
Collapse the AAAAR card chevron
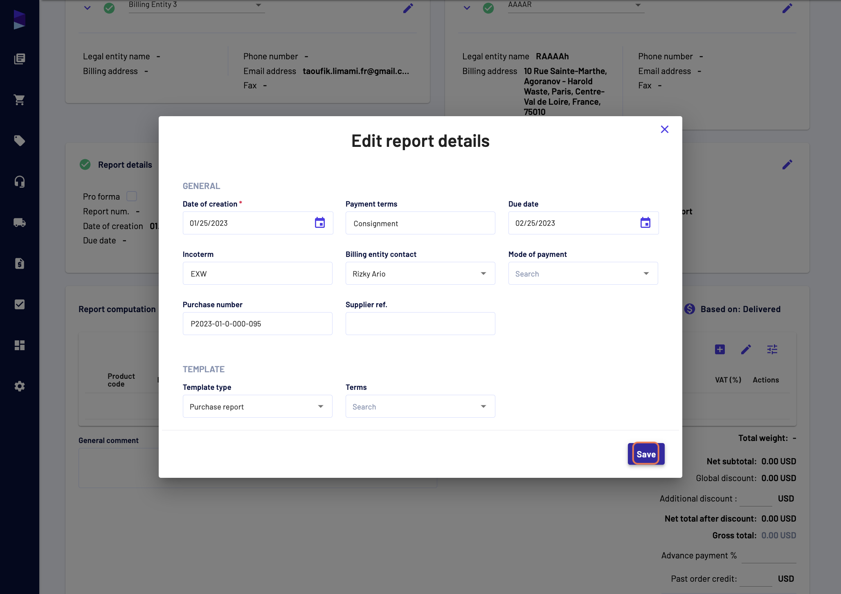(467, 8)
